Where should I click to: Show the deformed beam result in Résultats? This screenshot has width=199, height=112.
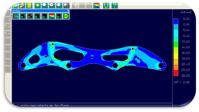click(x=16, y=16)
